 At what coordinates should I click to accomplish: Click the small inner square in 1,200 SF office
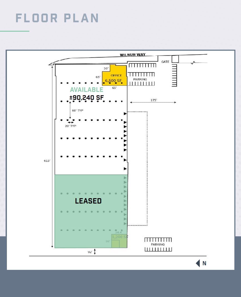(x=115, y=244)
